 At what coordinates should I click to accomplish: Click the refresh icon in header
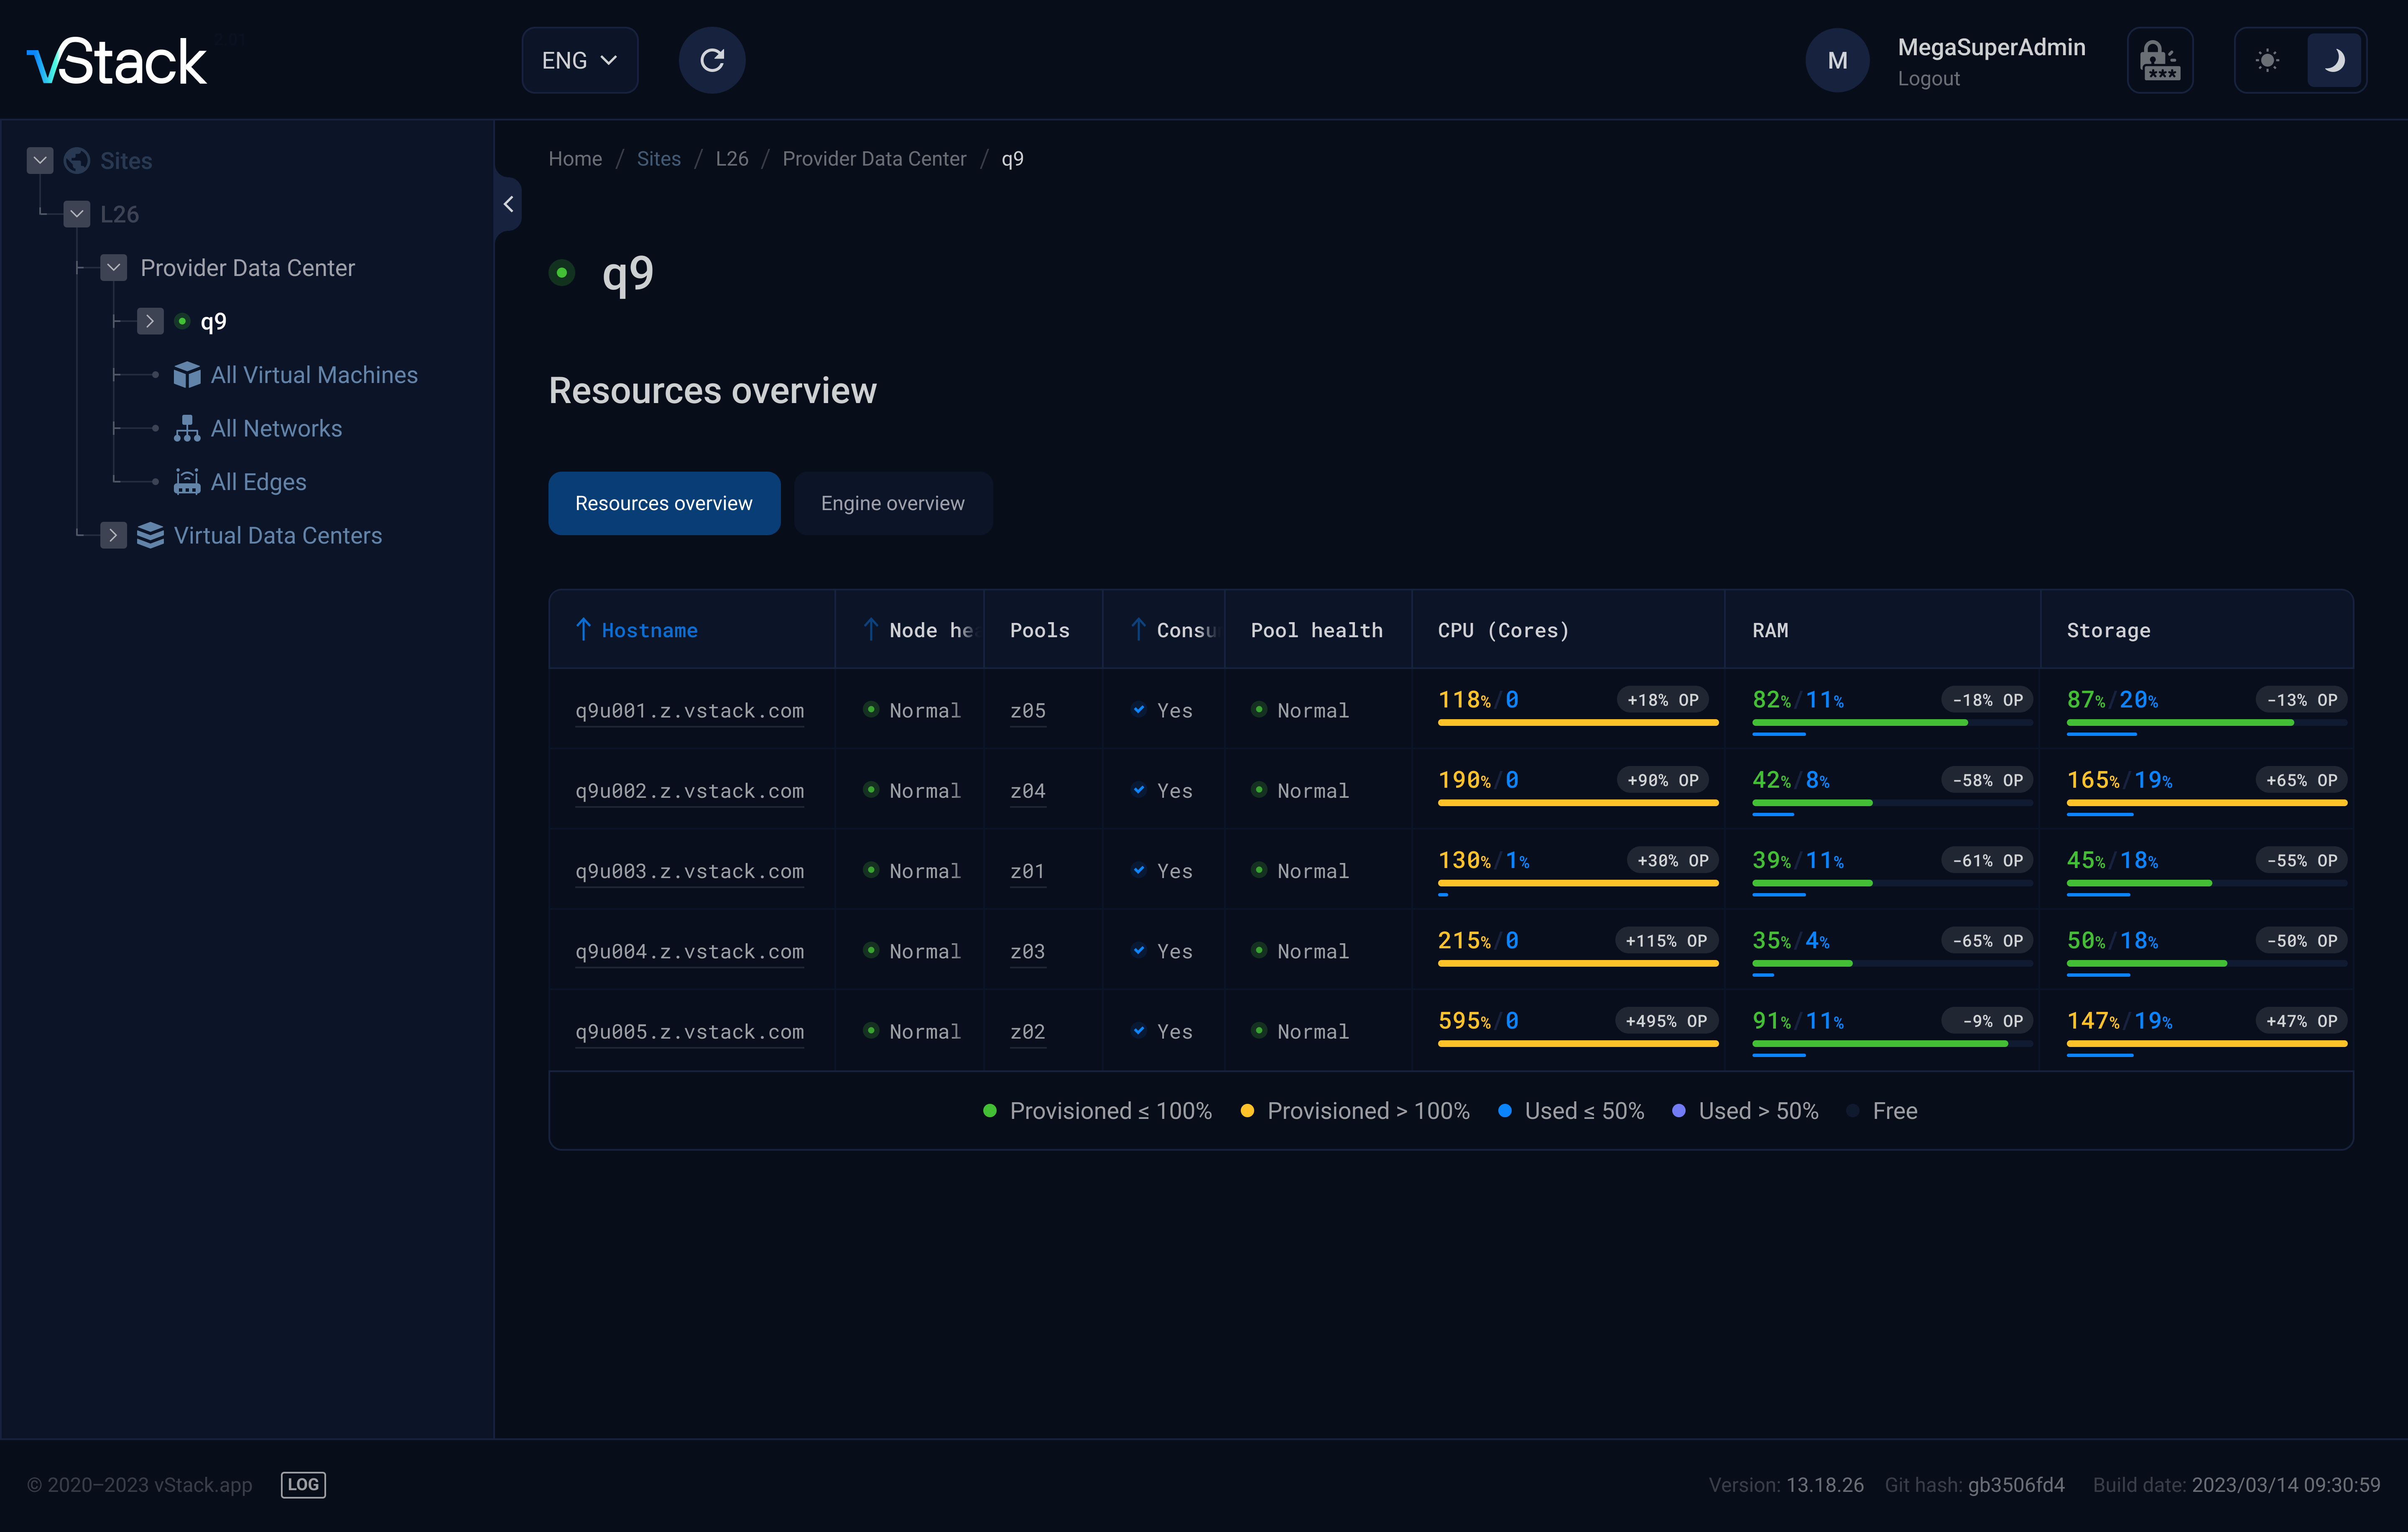tap(711, 60)
